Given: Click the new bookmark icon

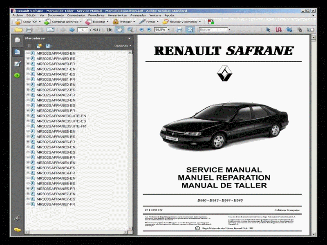Looking at the screenshot, I should coord(39,46).
